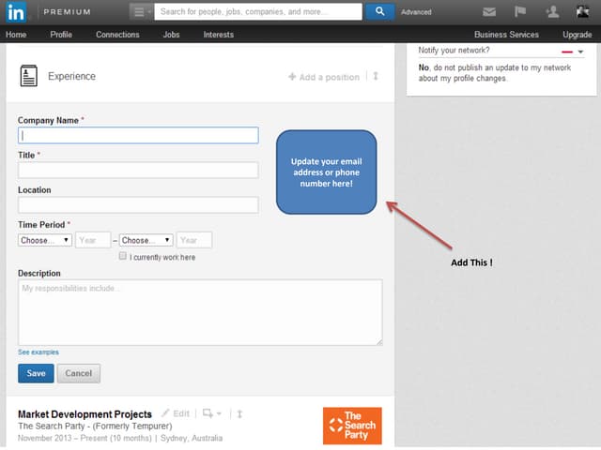Toggle the Notify your network dropdown
Viewport: 601px width, 450px height.
pos(579,52)
